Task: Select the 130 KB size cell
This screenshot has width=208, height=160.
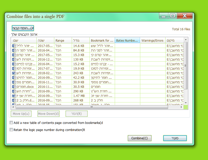Action: coord(81,59)
